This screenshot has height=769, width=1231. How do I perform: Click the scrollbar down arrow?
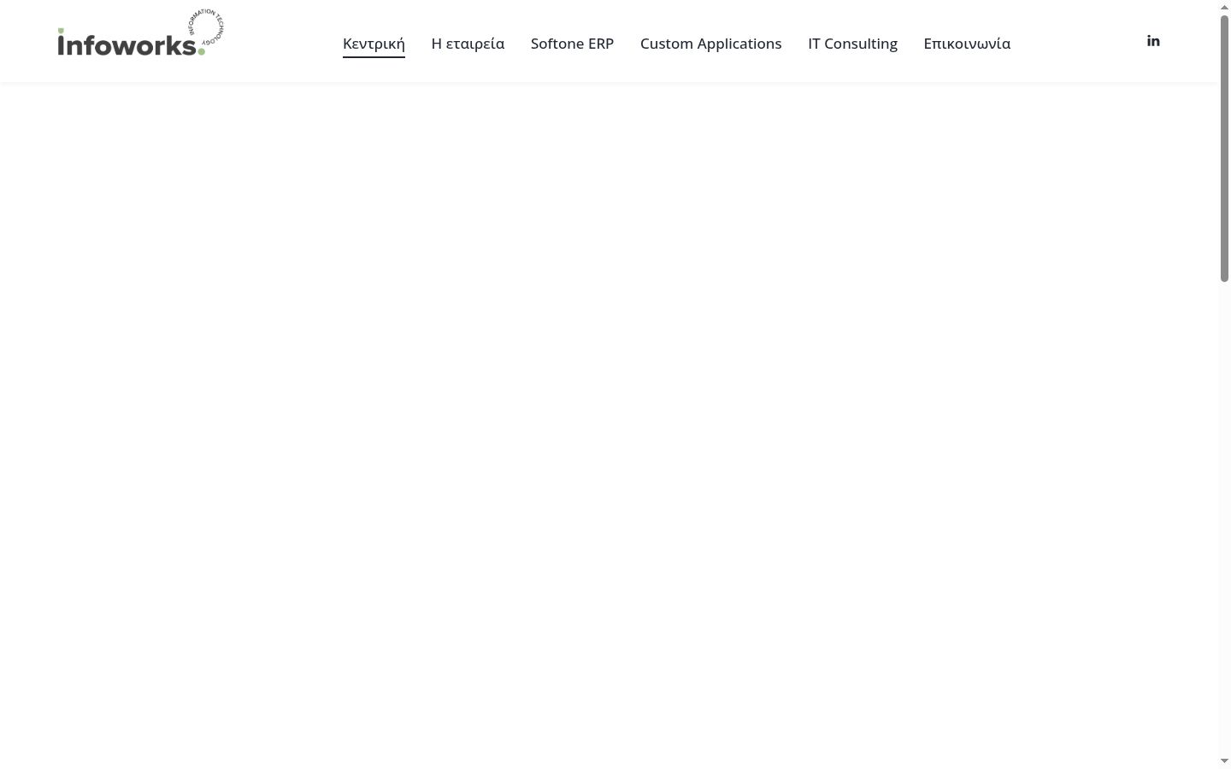tap(1224, 761)
